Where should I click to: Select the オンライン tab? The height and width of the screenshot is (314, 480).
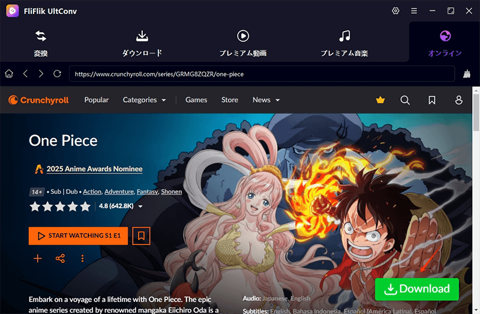[445, 43]
